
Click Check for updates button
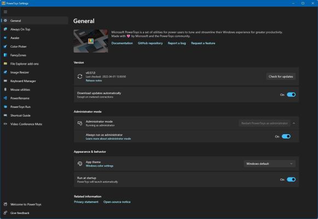pos(281,77)
